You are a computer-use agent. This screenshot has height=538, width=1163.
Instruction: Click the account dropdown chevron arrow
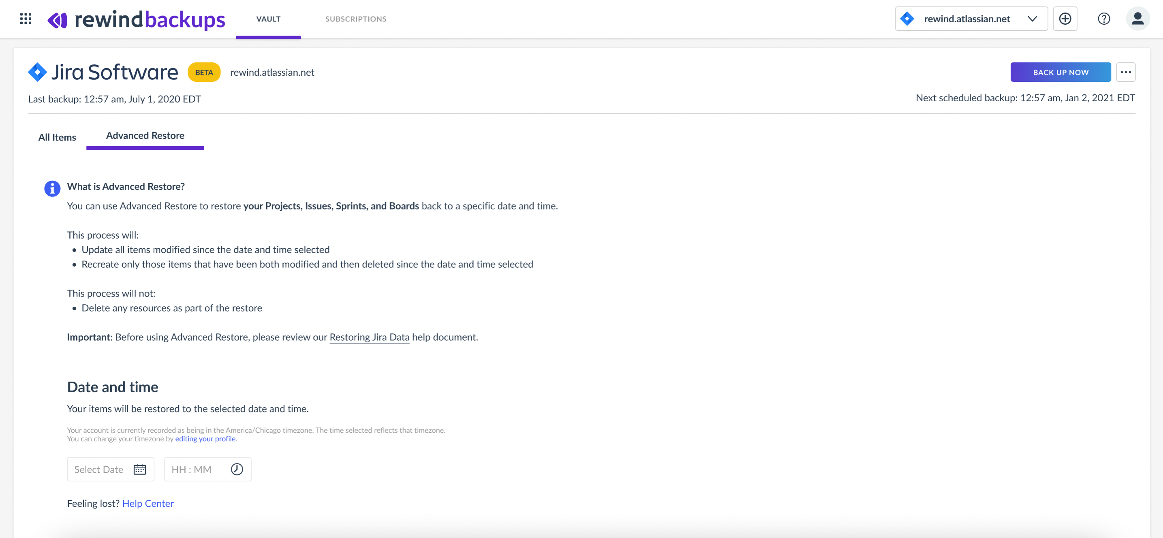(1032, 19)
